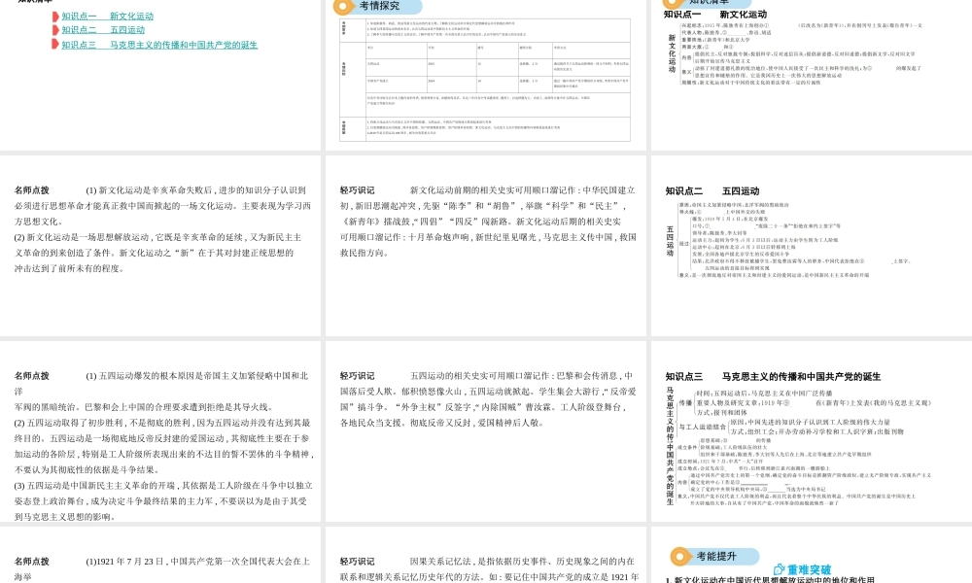Select the 轻巧识记 slide starting 五四运动的相关史实

pos(485,431)
